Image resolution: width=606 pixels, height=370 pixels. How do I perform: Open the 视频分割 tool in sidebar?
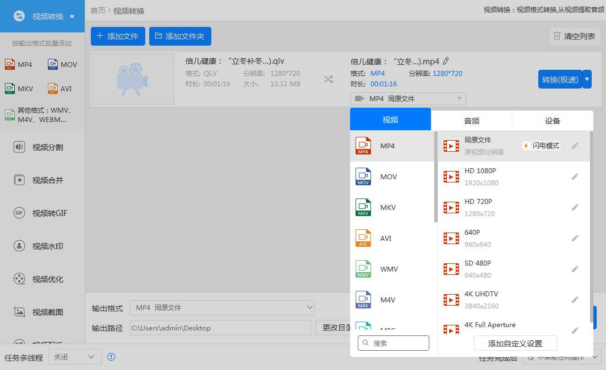42,147
